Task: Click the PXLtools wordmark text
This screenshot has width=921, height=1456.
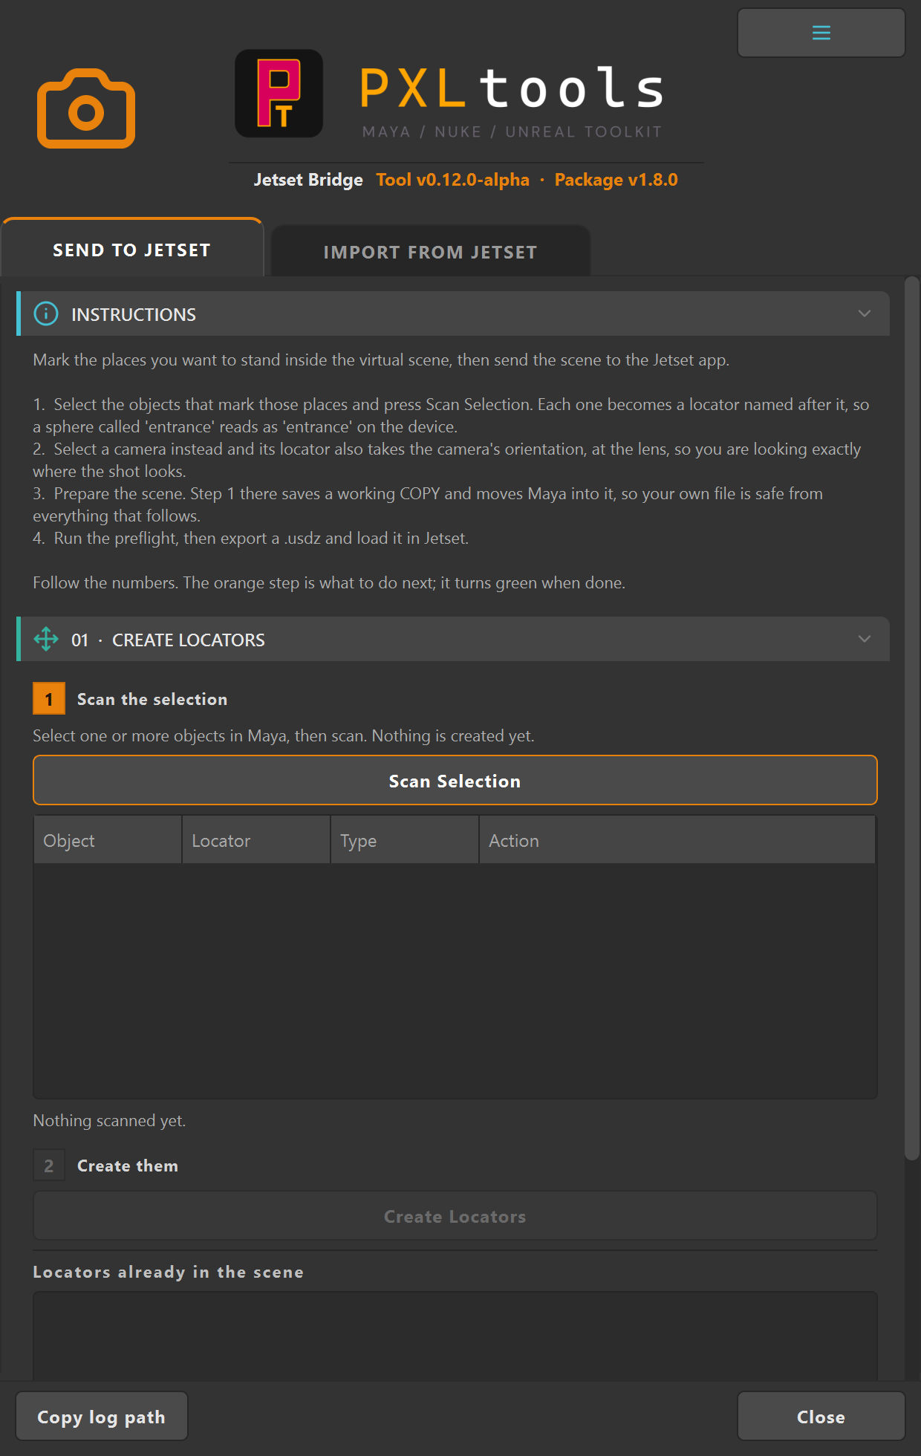Action: click(x=512, y=88)
